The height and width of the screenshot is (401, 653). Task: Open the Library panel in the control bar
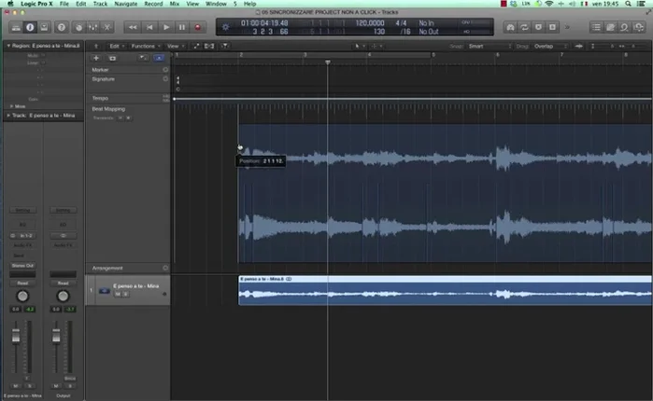click(x=17, y=27)
